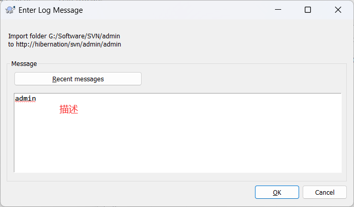The height and width of the screenshot is (207, 354).
Task: Click the empty lower area of message box
Action: coord(178,148)
